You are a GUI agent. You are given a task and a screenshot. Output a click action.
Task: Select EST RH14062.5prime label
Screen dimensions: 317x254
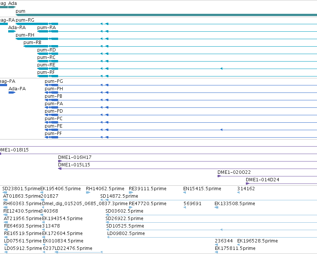click(105, 189)
